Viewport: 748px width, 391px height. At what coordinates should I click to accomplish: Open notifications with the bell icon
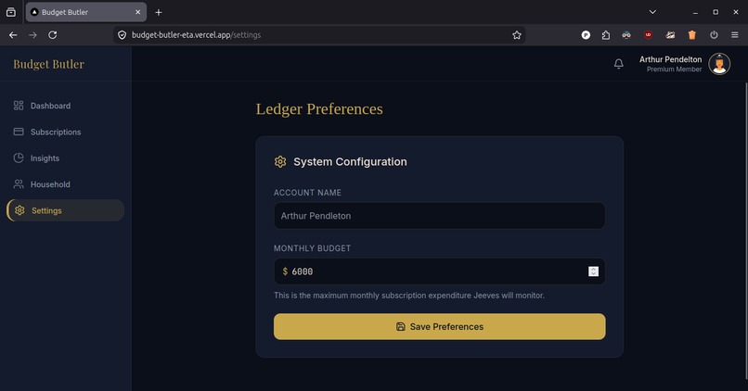[619, 64]
